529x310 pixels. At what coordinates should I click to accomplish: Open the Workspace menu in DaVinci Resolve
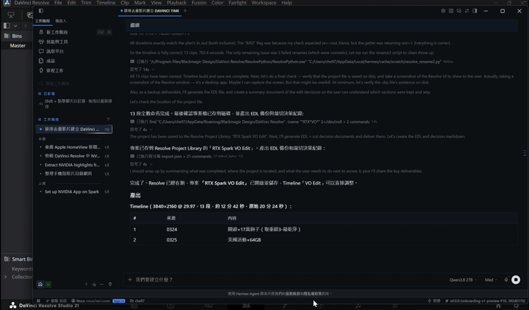pyautogui.click(x=264, y=3)
